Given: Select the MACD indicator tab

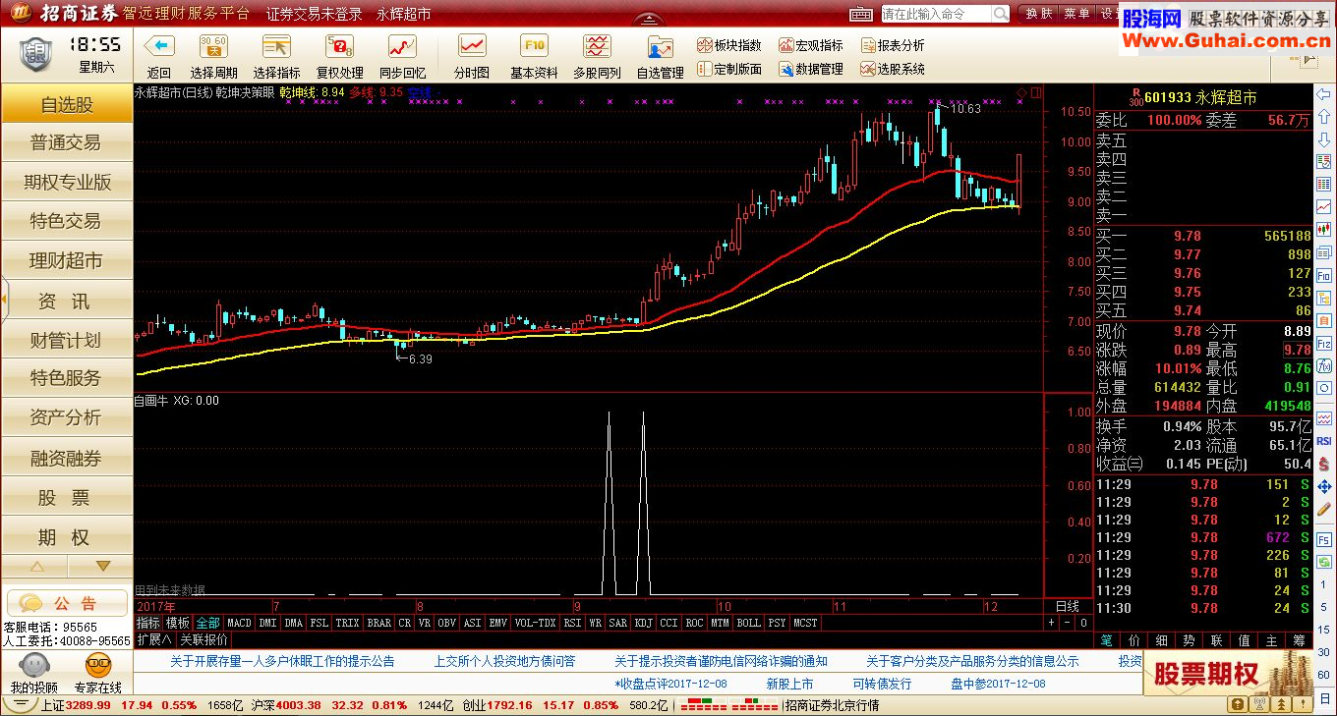Looking at the screenshot, I should [239, 623].
